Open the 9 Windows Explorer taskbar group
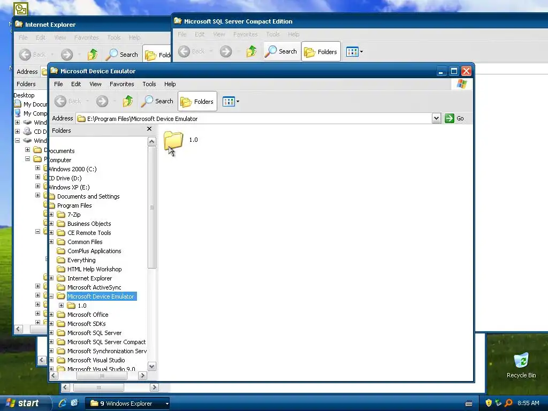Screen dimensions: 548x411 click(128, 404)
